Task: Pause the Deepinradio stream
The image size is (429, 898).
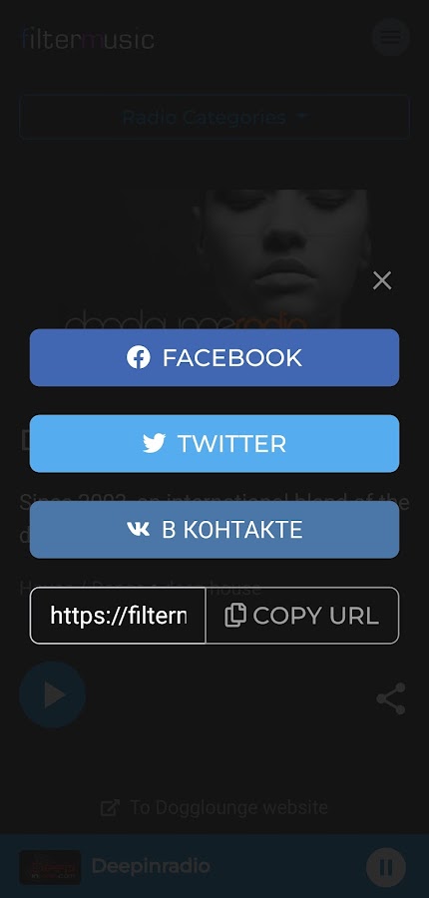Action: pos(386,867)
